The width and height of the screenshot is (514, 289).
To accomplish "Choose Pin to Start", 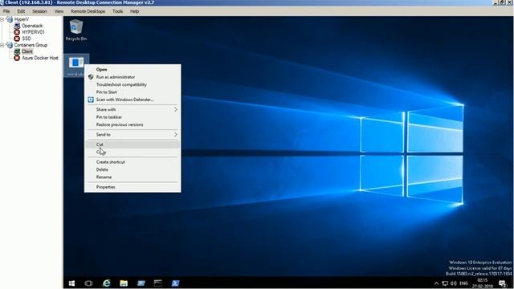I will [133, 92].
